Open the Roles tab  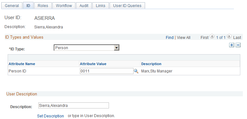43,6
